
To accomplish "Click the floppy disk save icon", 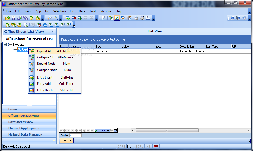I will (14, 18).
